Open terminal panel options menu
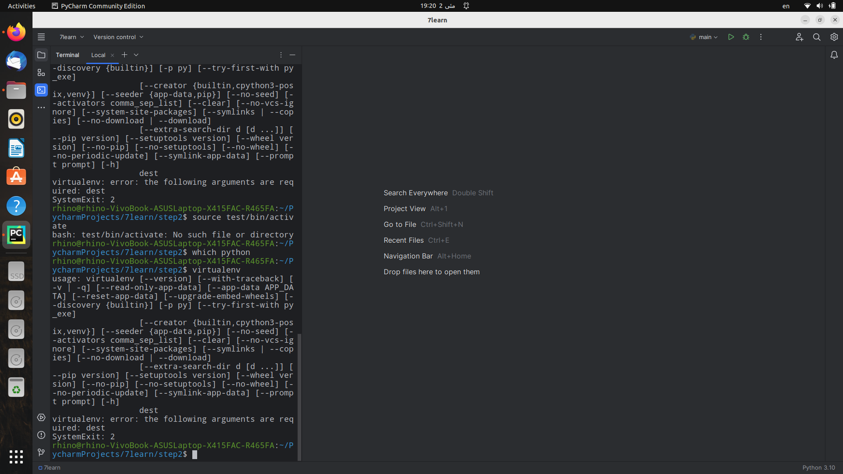Image resolution: width=843 pixels, height=474 pixels. click(281, 55)
